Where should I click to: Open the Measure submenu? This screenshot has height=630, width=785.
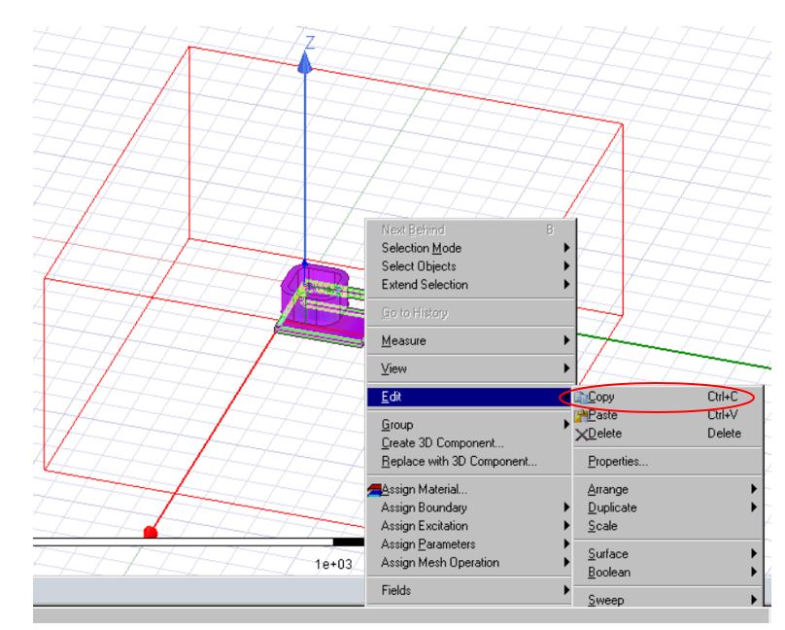click(470, 341)
